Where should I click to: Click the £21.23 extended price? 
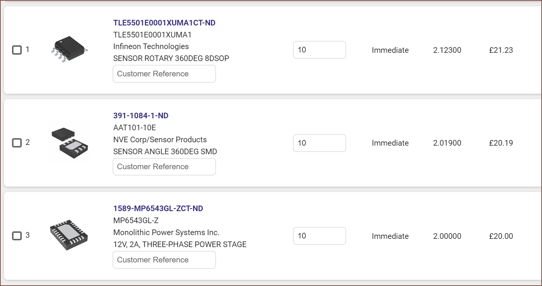coord(501,50)
